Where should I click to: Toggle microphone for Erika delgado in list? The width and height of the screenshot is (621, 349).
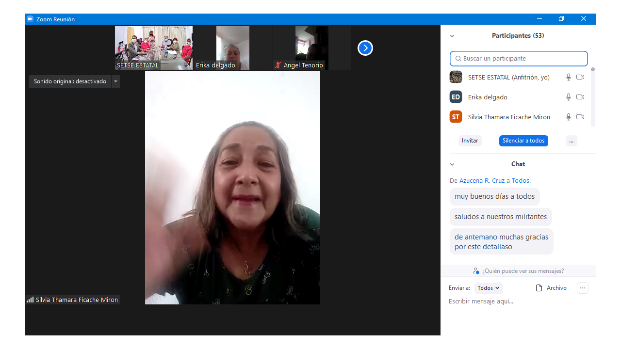pyautogui.click(x=569, y=97)
